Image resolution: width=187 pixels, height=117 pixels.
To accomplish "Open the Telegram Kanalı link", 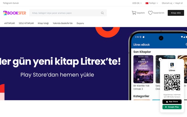I will (11, 3).
